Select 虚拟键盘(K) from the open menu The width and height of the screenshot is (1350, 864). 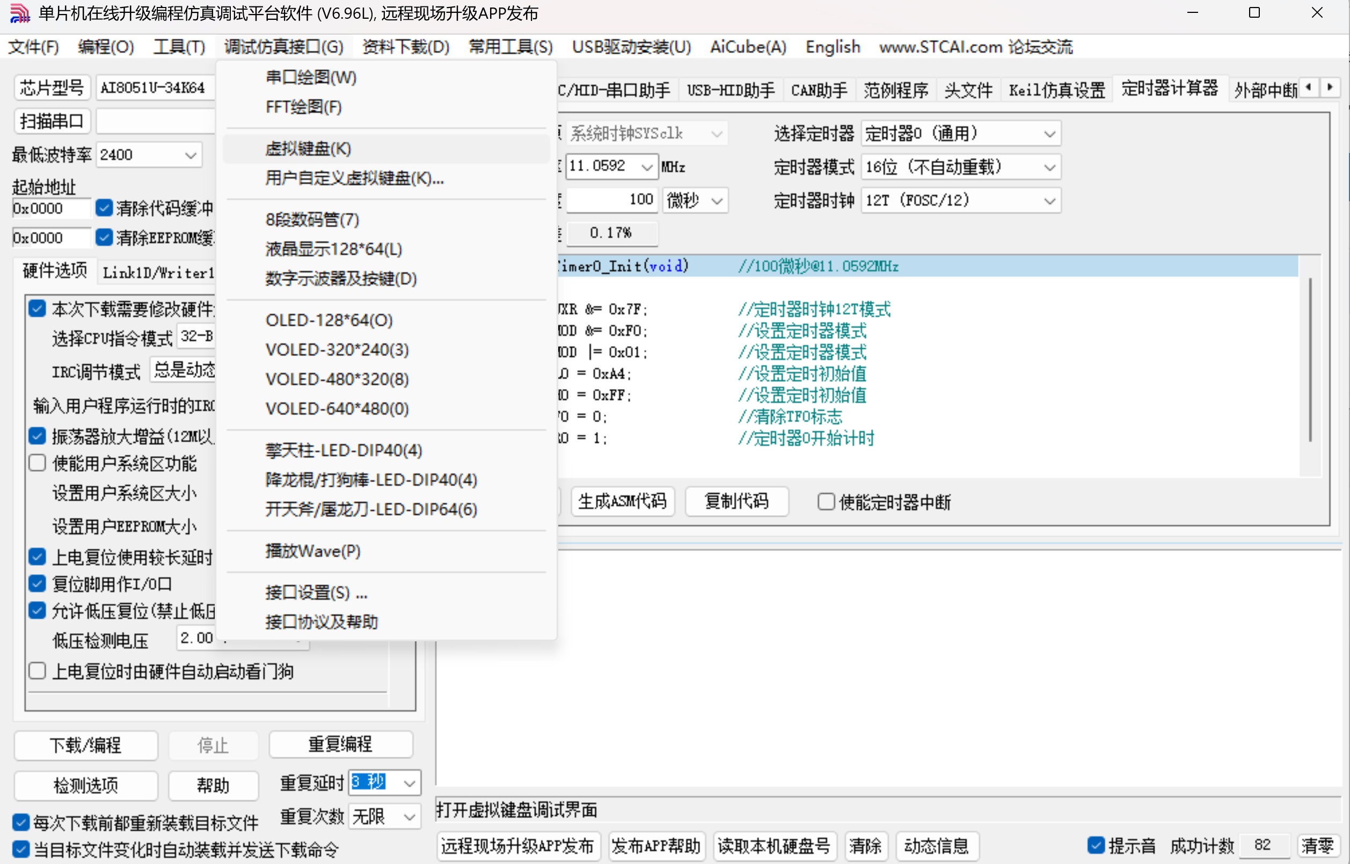point(308,148)
